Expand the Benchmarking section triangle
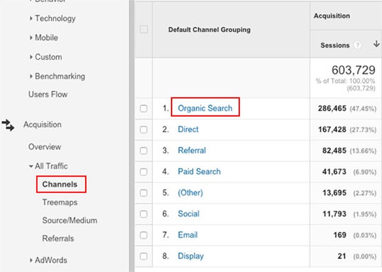The width and height of the screenshot is (382, 272). pos(31,76)
